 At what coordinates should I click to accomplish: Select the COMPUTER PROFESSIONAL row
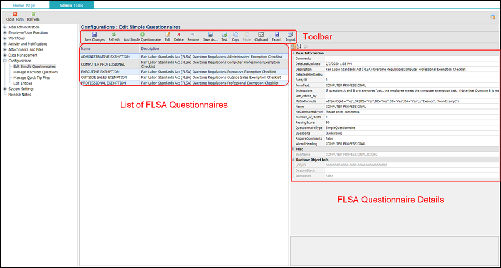coord(184,64)
